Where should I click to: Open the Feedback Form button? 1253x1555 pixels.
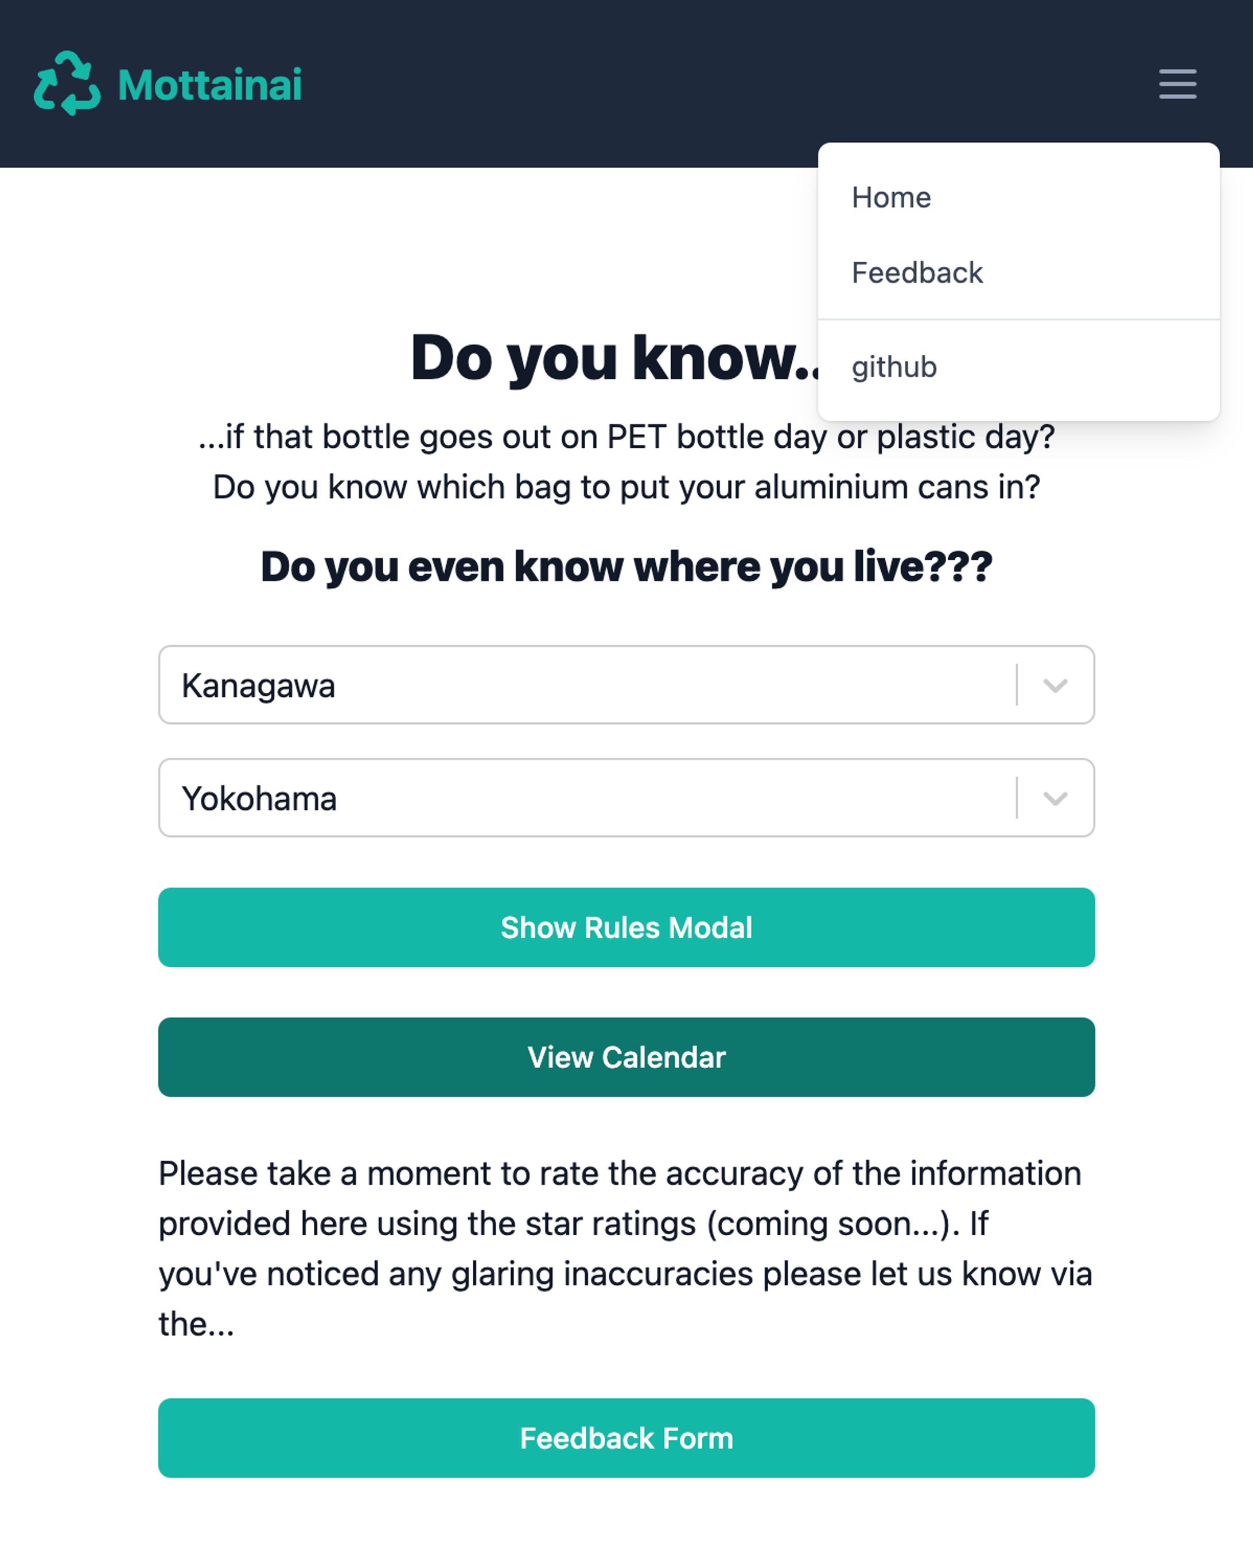tap(626, 1438)
